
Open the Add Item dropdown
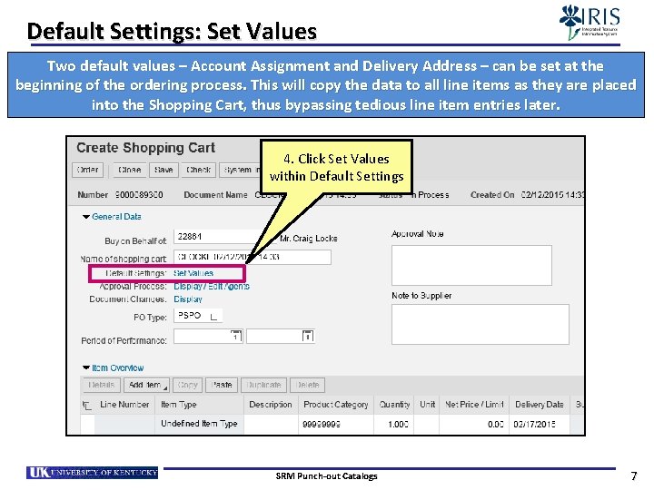146,385
